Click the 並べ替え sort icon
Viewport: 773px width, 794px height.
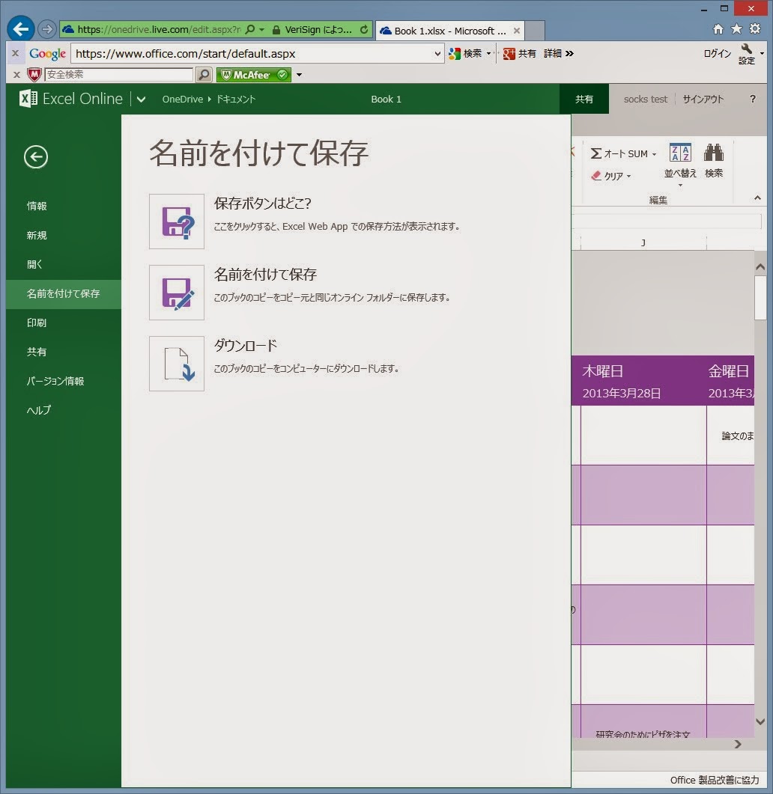(680, 153)
